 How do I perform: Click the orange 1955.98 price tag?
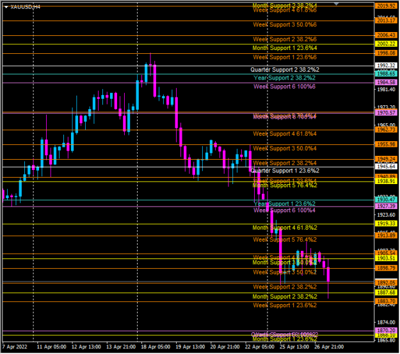(386, 144)
